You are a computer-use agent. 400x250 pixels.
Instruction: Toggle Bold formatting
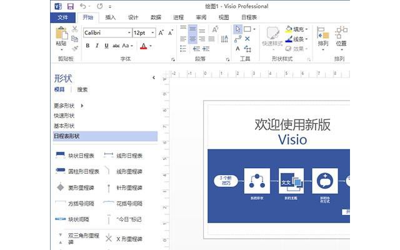[87, 46]
